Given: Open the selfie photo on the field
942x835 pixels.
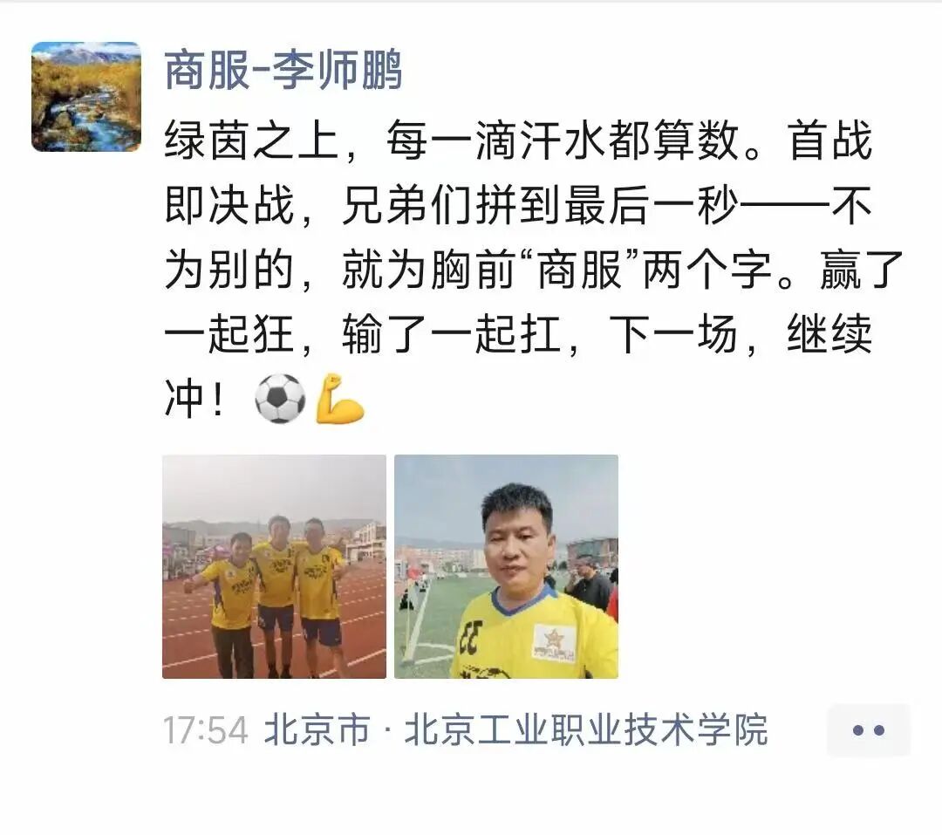Looking at the screenshot, I should point(507,566).
